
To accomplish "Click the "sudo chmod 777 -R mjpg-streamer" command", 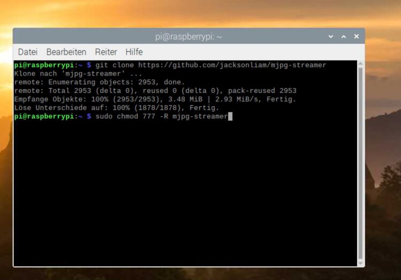I will (x=162, y=116).
